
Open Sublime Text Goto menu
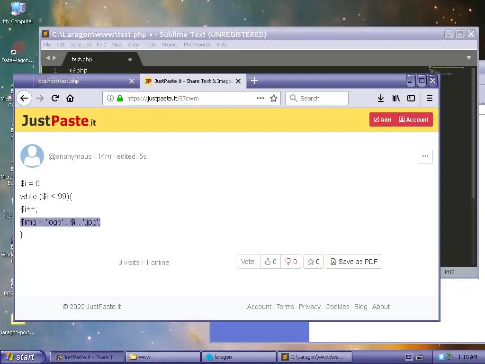133,45
